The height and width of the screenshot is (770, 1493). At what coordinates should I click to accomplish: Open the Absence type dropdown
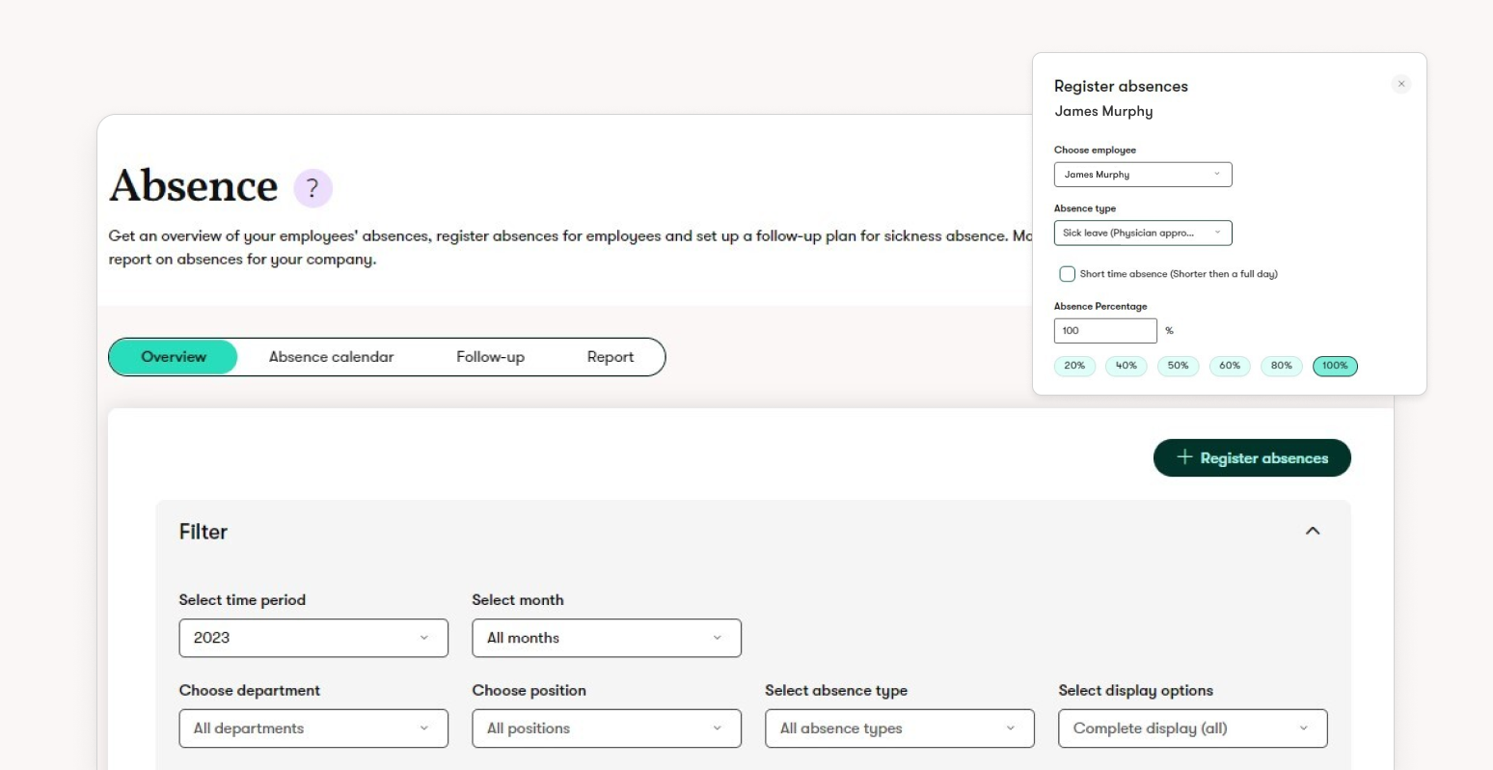1143,233
